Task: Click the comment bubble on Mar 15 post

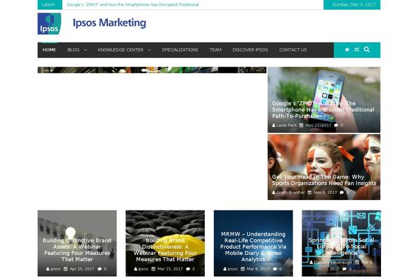Action: pyautogui.click(x=188, y=269)
